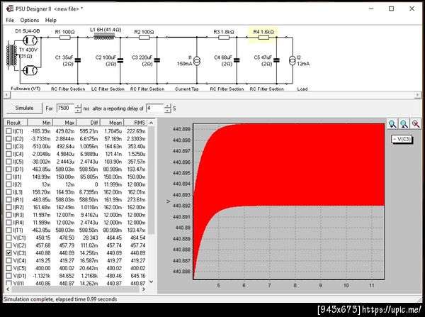Sort results by the Min column header

[x=40, y=123]
